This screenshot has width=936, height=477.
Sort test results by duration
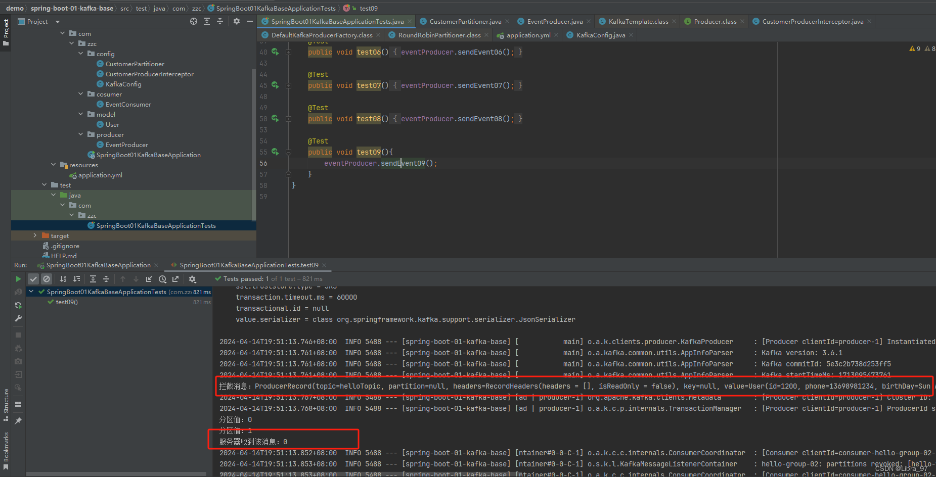(x=76, y=279)
